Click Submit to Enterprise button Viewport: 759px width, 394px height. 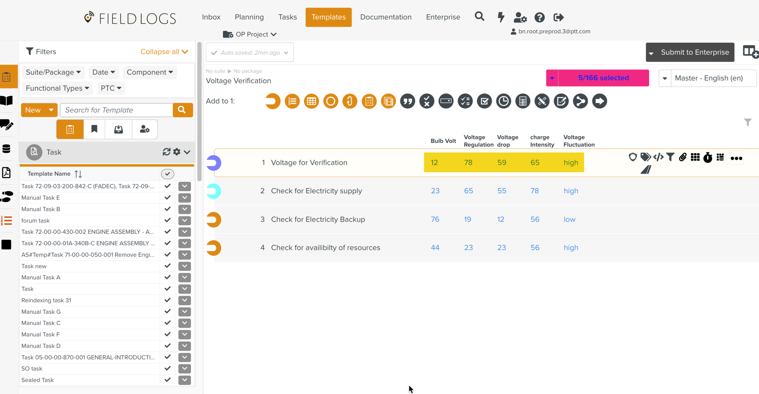tap(695, 52)
